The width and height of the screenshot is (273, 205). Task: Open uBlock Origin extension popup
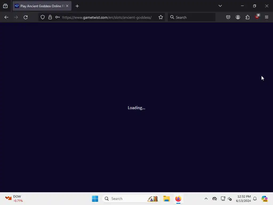257,17
